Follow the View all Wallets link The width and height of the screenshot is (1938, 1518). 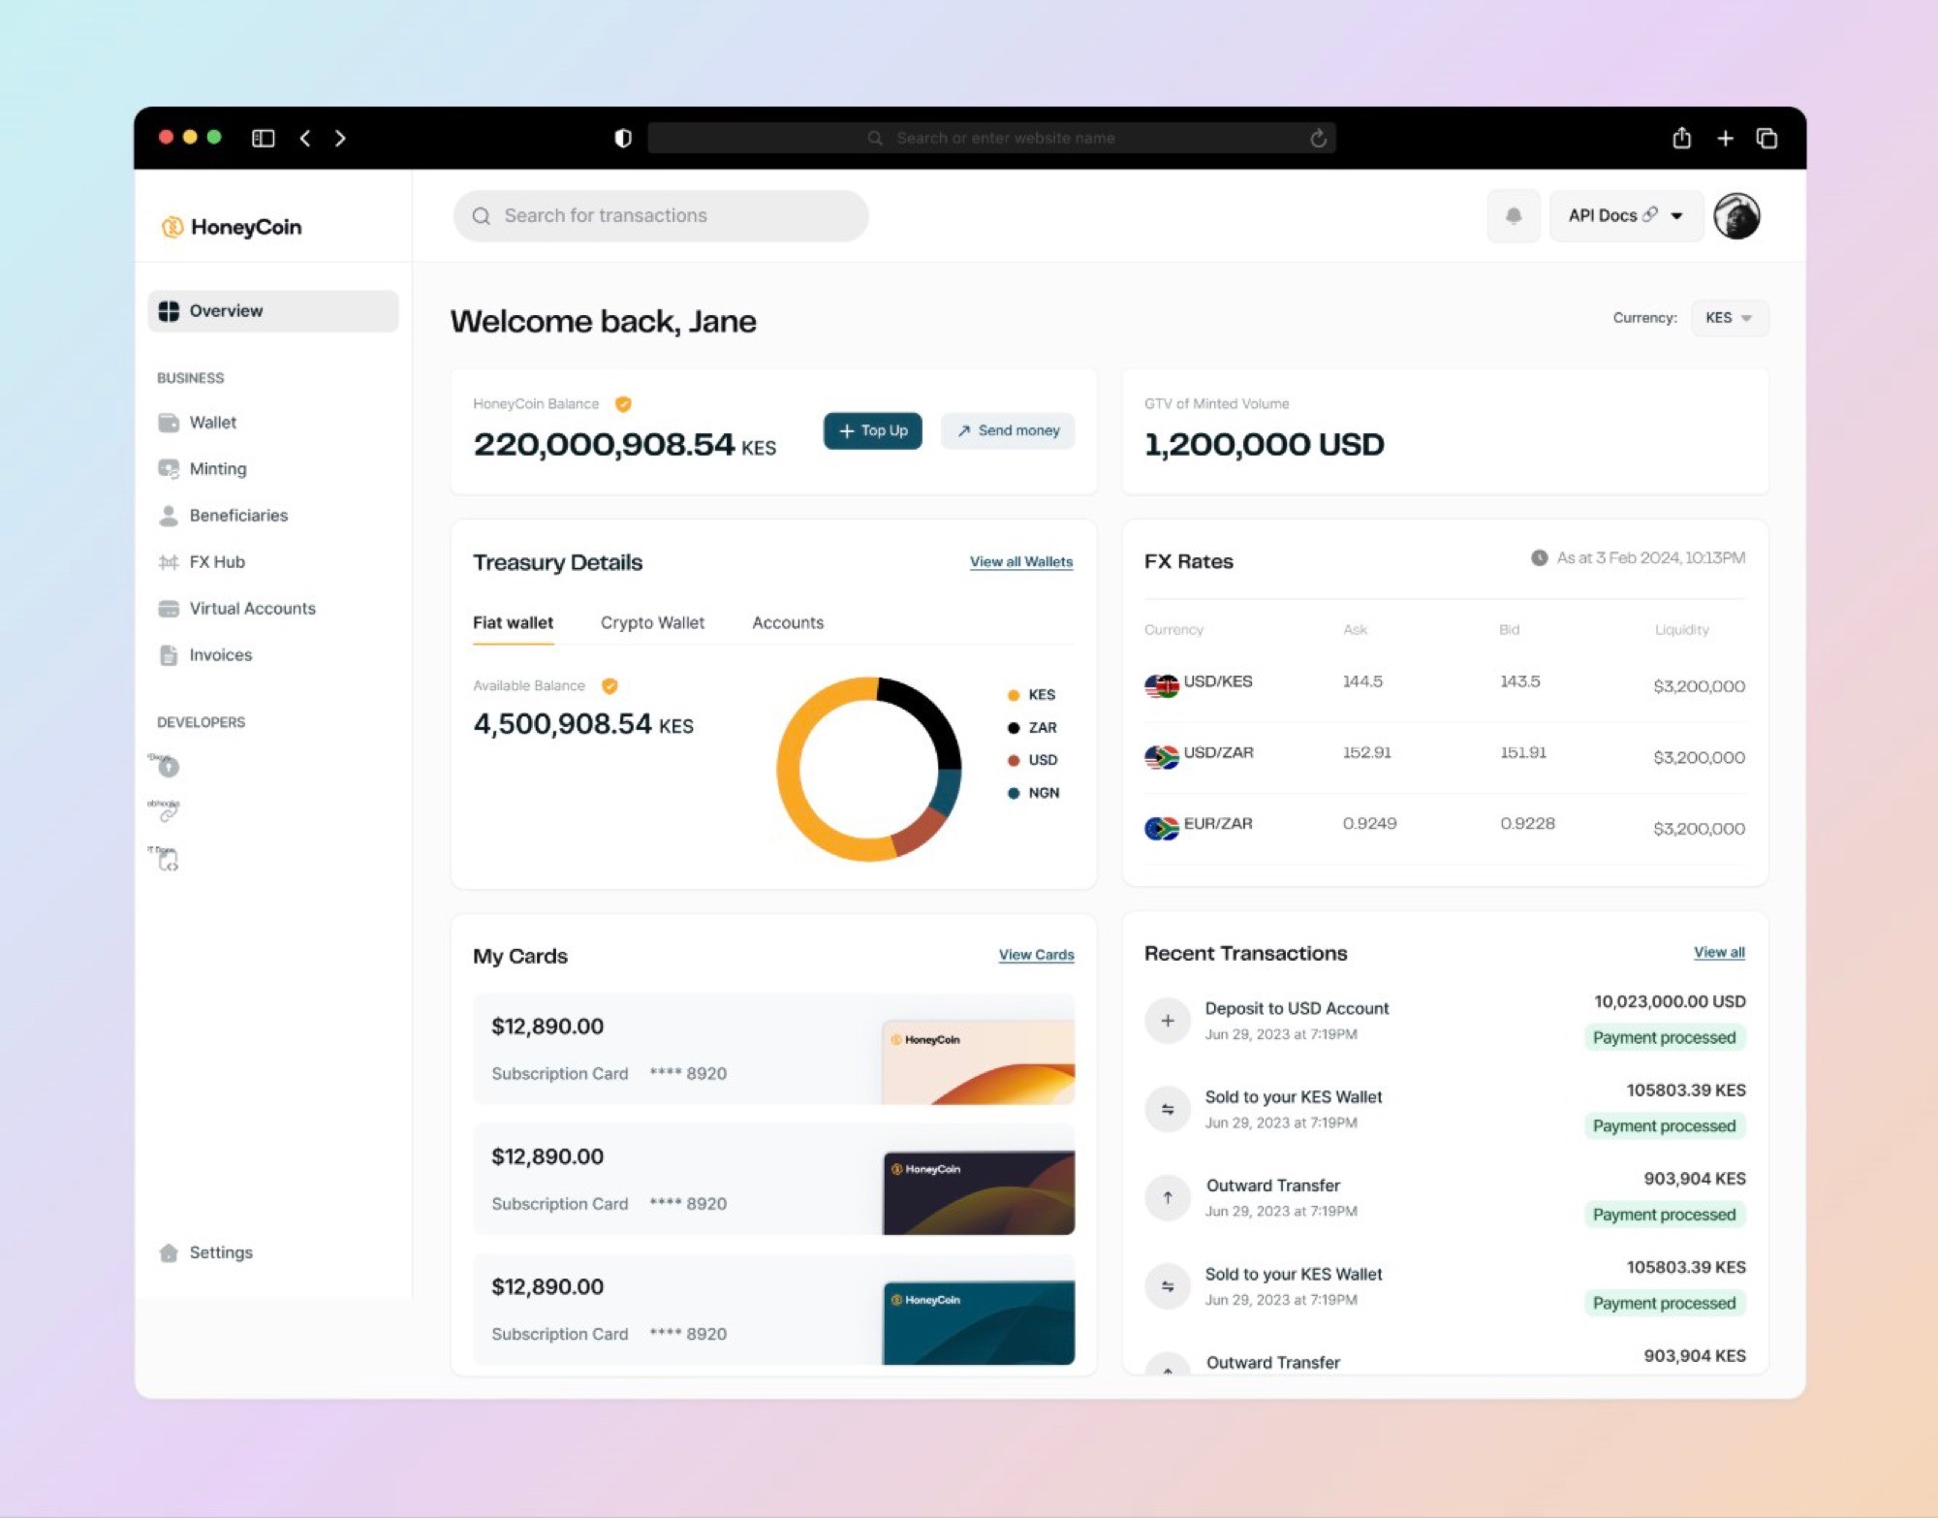point(1021,562)
